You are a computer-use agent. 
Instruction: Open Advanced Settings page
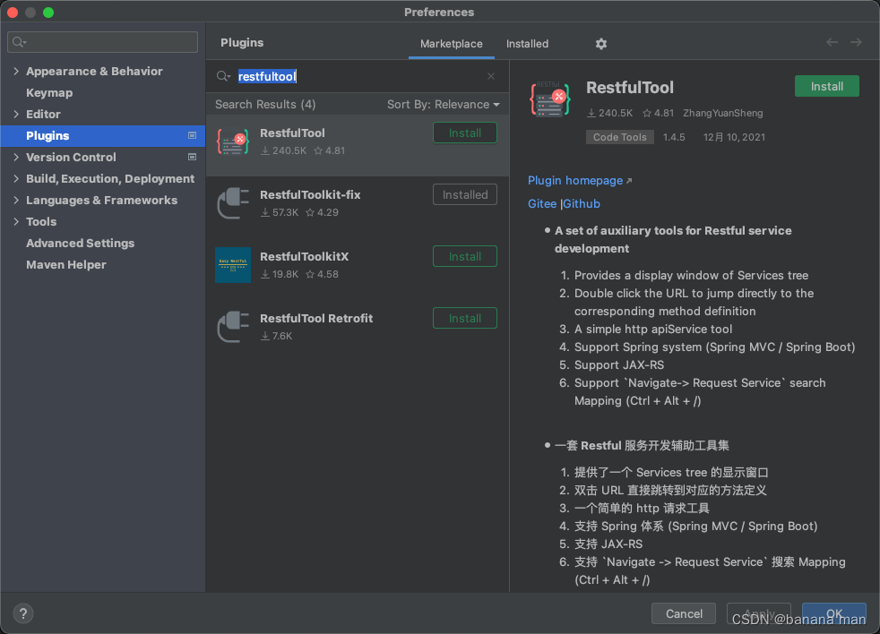(81, 243)
